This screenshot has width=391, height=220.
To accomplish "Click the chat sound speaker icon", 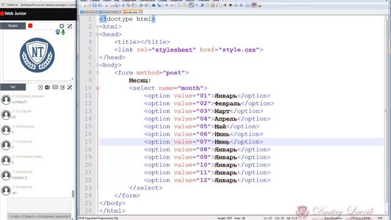I will (48, 87).
